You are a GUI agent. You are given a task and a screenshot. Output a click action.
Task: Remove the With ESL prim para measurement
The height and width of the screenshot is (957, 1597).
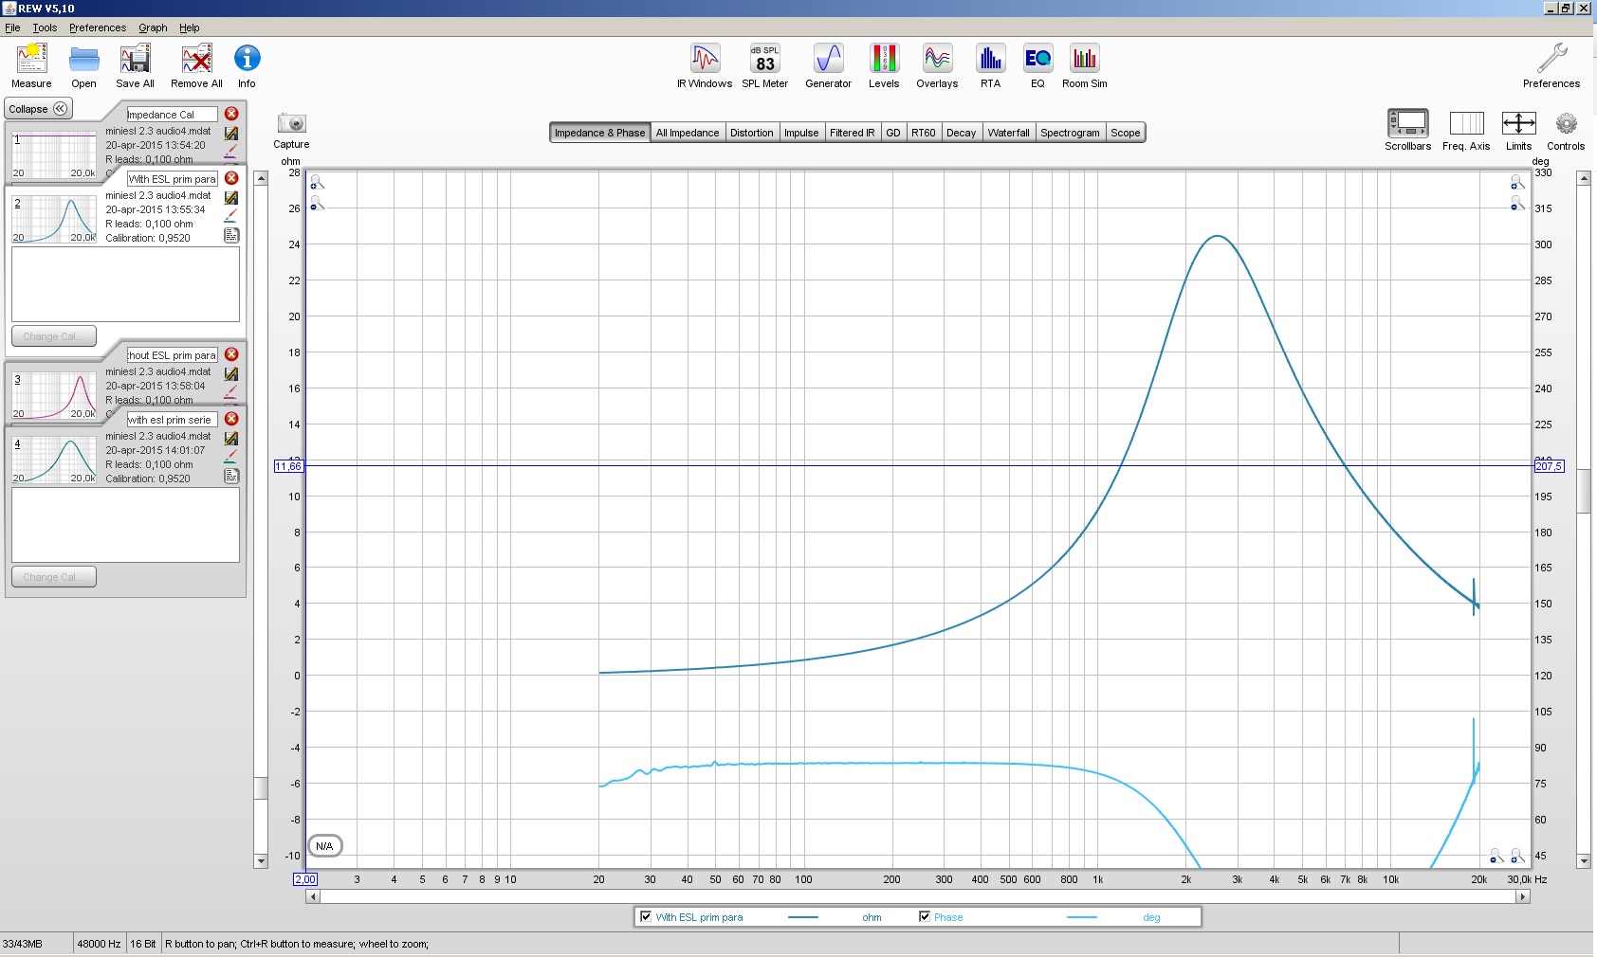click(x=231, y=178)
